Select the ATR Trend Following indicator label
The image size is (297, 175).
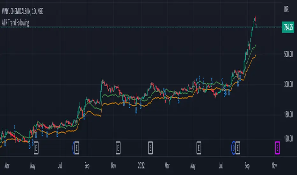point(15,23)
